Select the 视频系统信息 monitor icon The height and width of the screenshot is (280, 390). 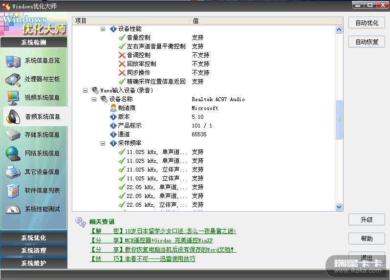tap(13, 98)
